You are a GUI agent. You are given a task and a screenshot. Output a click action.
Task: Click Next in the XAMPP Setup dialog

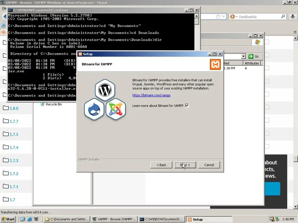[x=185, y=165]
